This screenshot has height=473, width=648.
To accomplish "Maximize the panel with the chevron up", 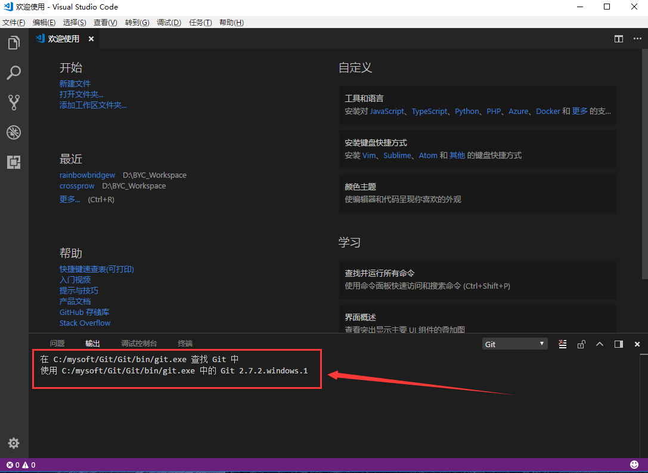I will coord(600,344).
